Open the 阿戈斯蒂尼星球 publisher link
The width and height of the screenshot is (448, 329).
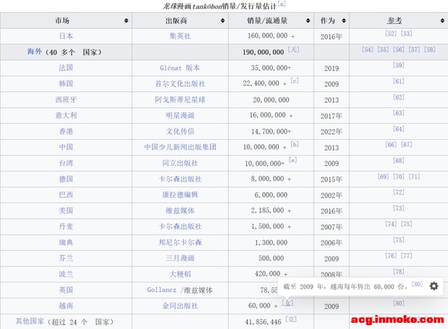(x=180, y=100)
